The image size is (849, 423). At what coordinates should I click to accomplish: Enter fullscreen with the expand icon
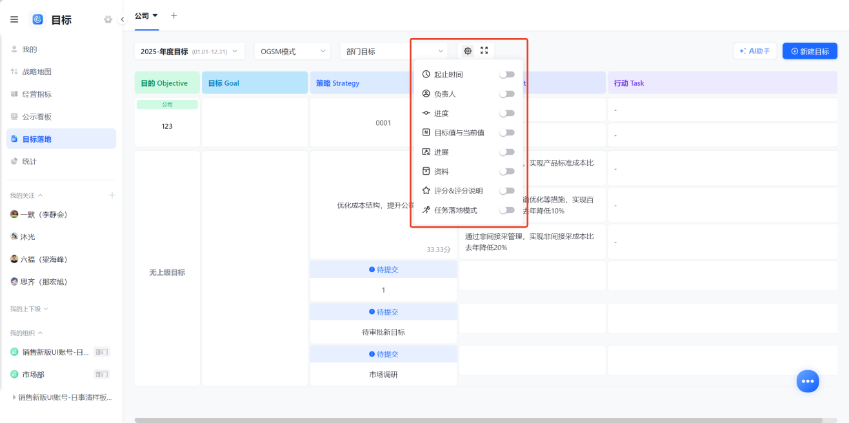[x=484, y=51]
